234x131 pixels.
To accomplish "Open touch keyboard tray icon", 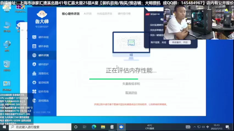I will pyautogui.click(x=188, y=127).
